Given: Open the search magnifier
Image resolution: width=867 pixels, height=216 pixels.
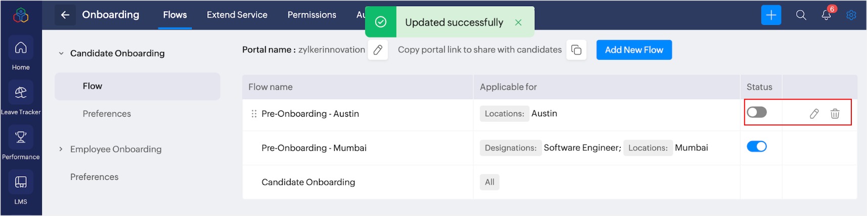Looking at the screenshot, I should click(x=801, y=15).
